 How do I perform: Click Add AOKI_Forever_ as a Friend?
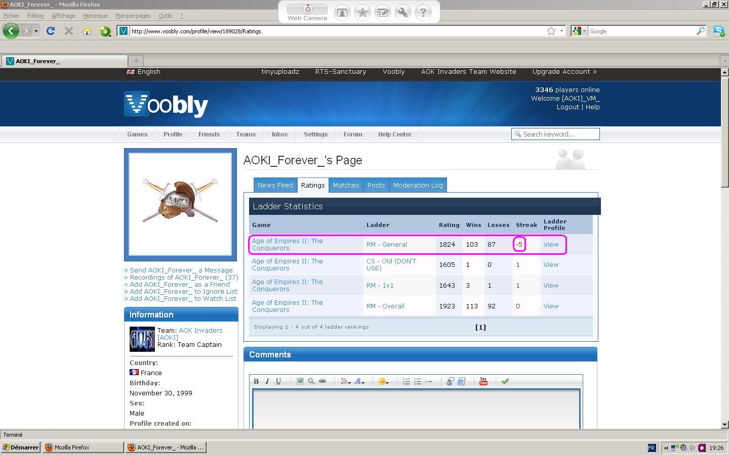coord(180,284)
